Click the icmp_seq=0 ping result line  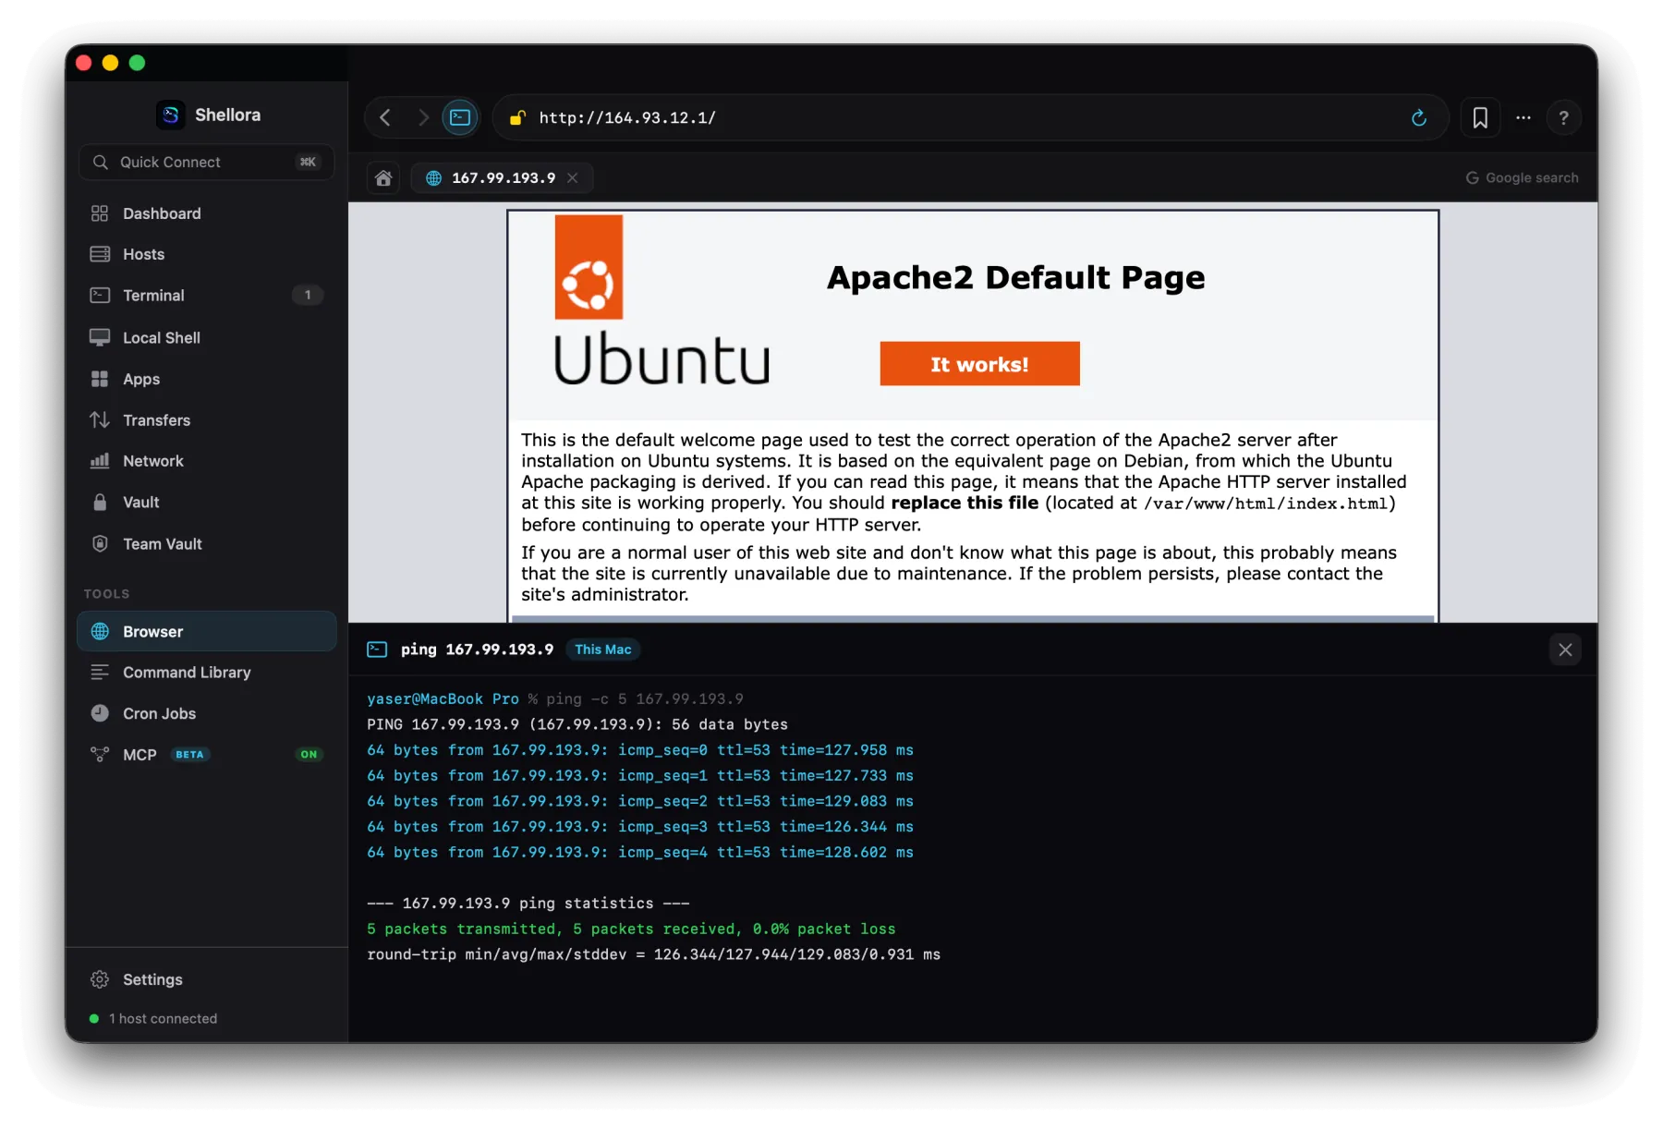coord(640,750)
